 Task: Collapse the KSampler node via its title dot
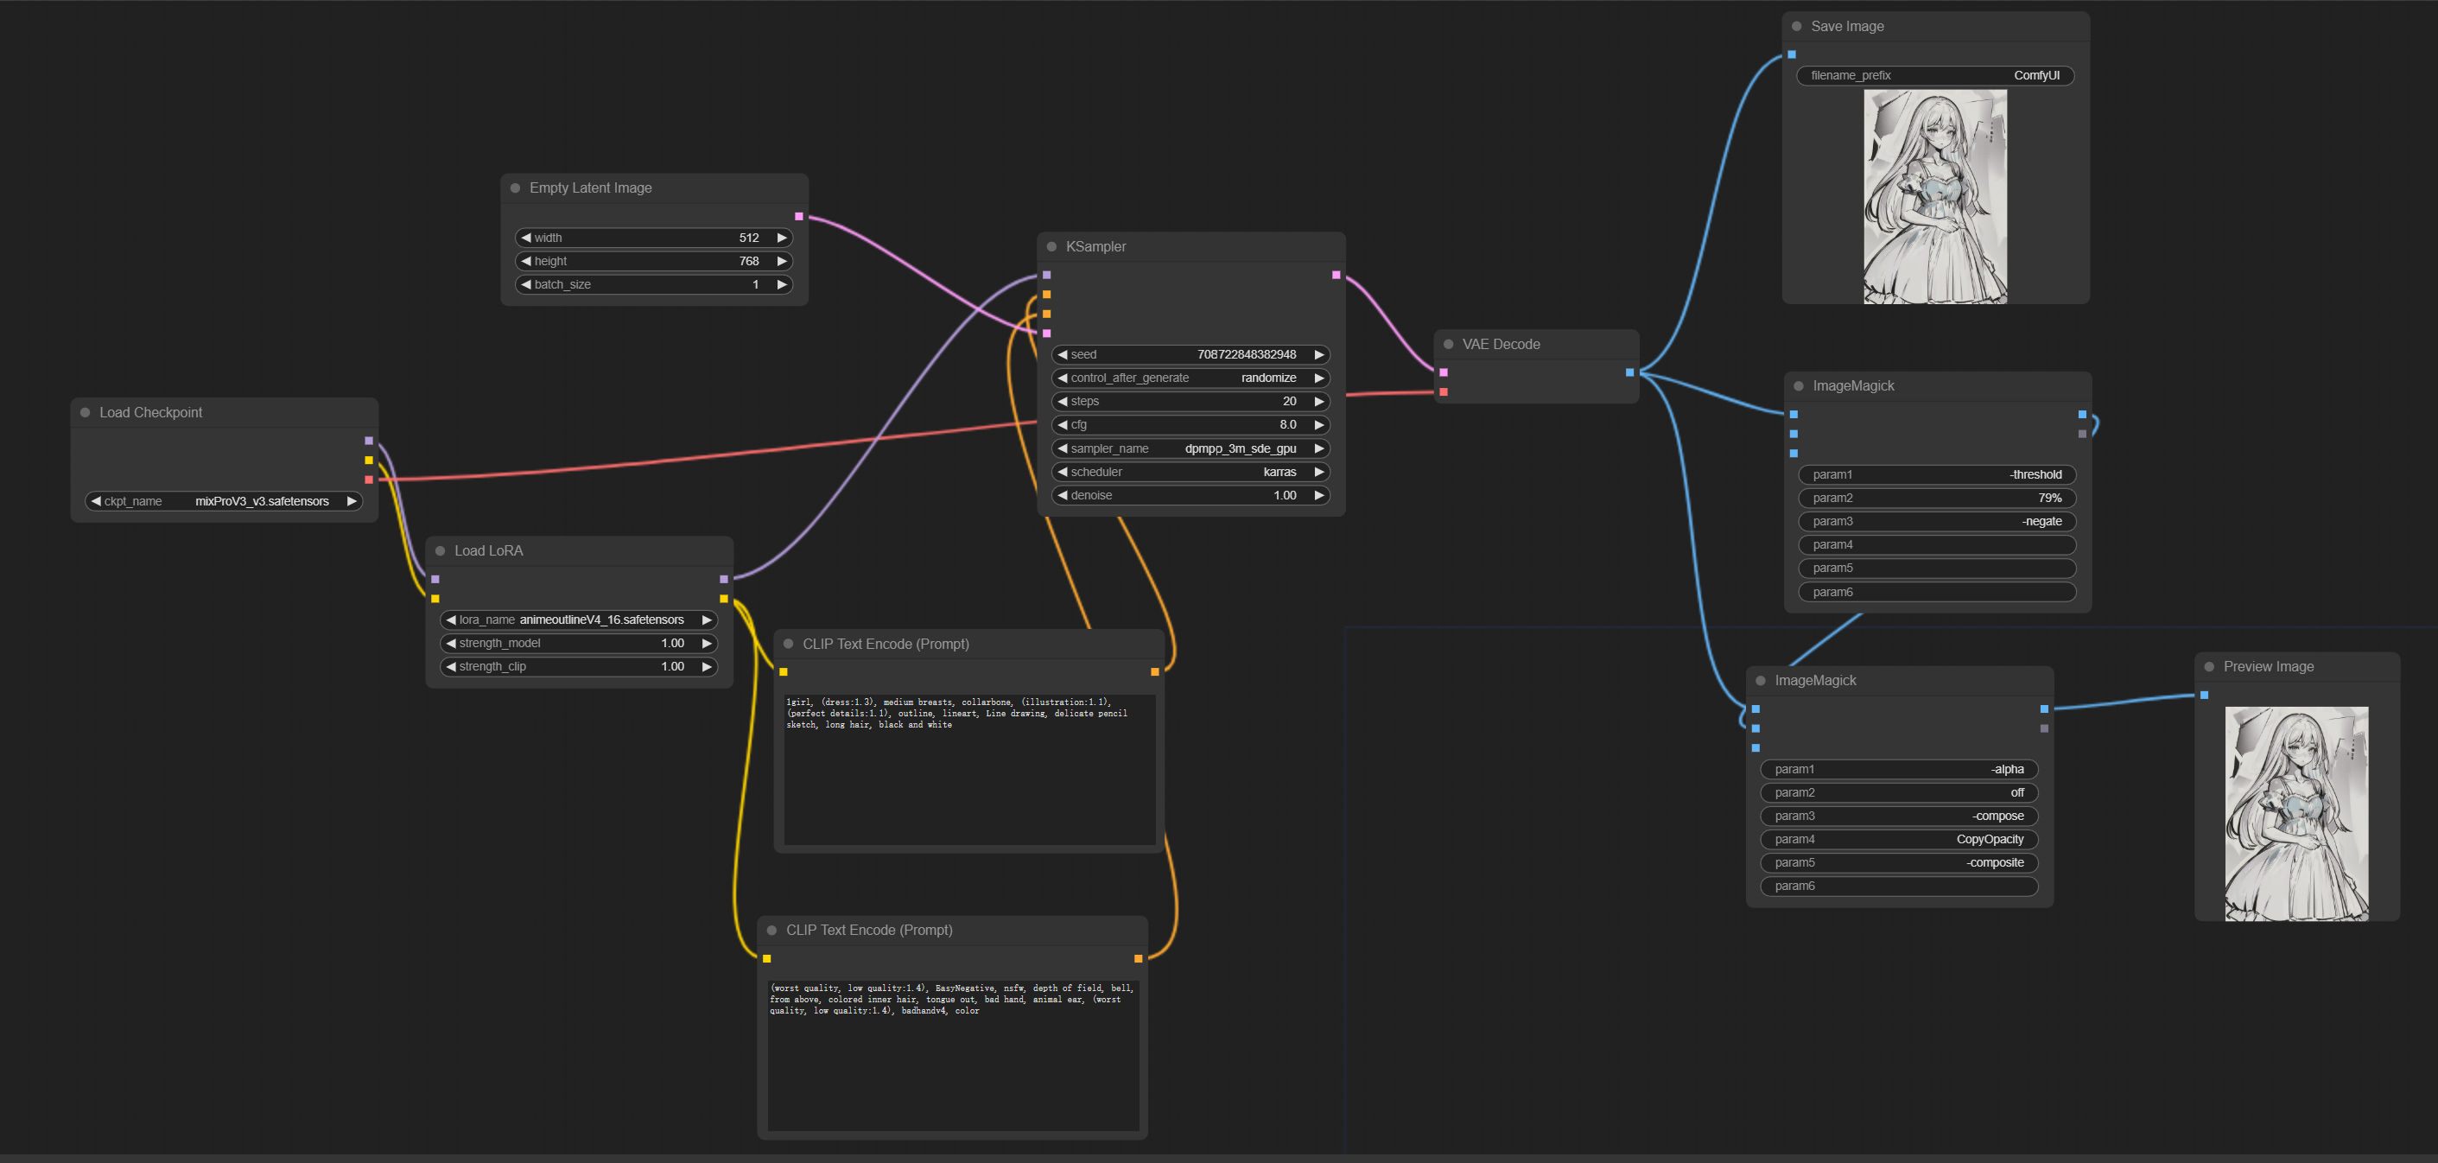tap(1051, 247)
